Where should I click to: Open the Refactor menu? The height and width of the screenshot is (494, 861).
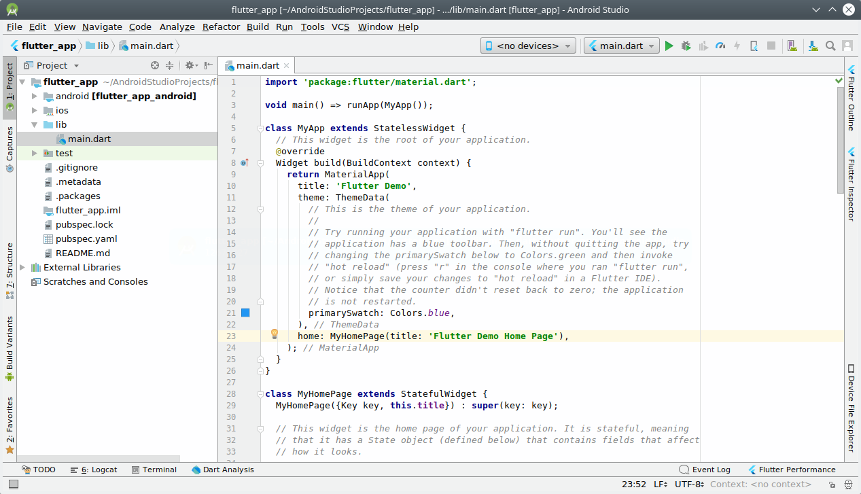[x=220, y=27]
